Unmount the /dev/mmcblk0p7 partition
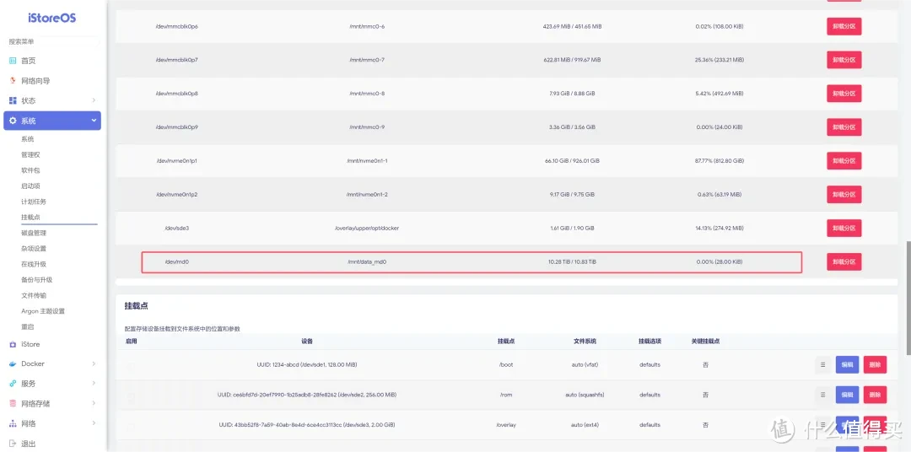This screenshot has height=452, width=911. point(844,60)
